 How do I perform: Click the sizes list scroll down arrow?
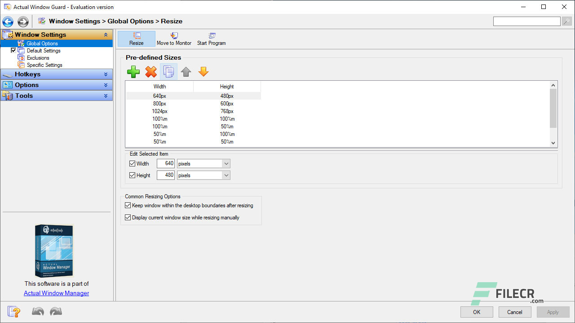click(553, 143)
